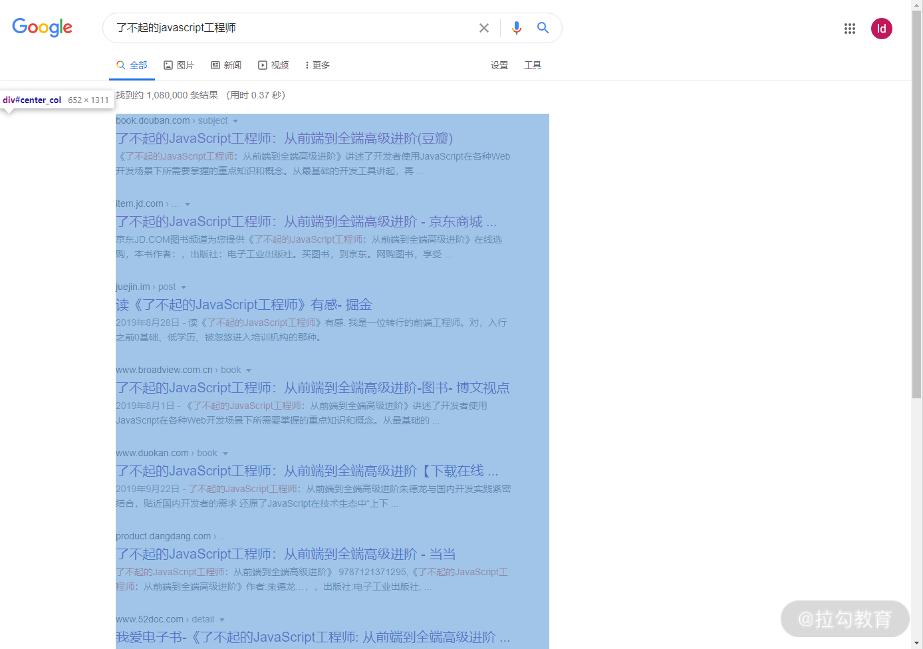
Task: Click the book.douban.com URL breadcrumb
Action: (172, 120)
